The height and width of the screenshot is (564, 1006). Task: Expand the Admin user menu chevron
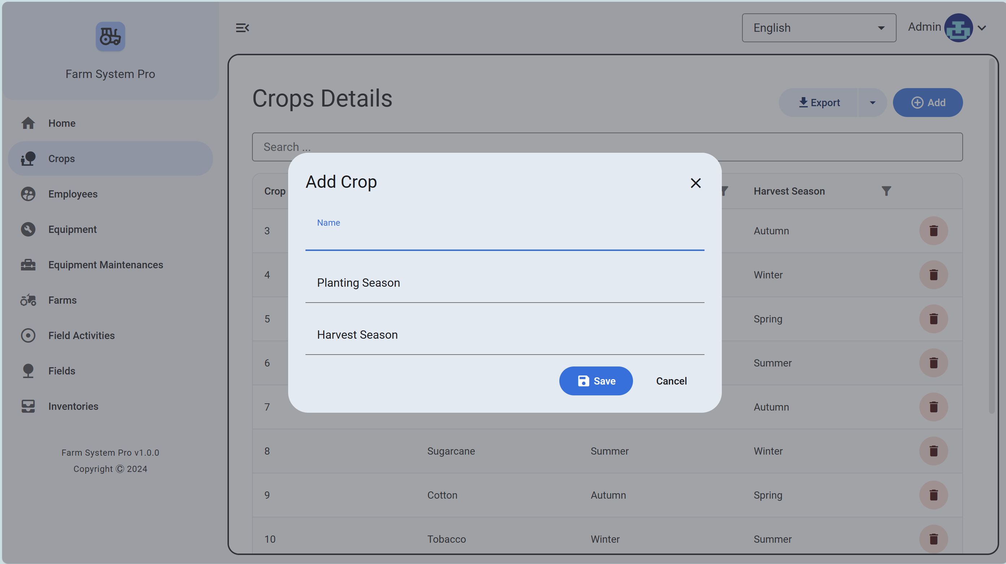982,28
